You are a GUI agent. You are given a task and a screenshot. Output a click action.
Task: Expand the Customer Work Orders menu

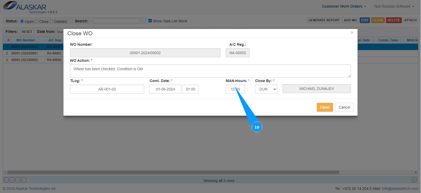(x=344, y=6)
